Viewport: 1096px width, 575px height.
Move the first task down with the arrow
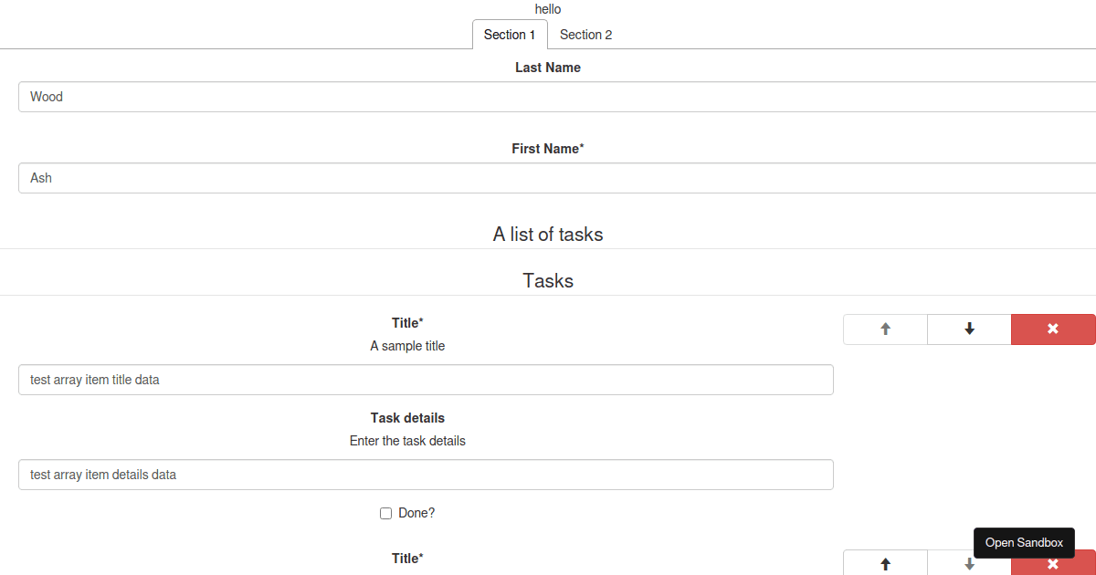968,329
